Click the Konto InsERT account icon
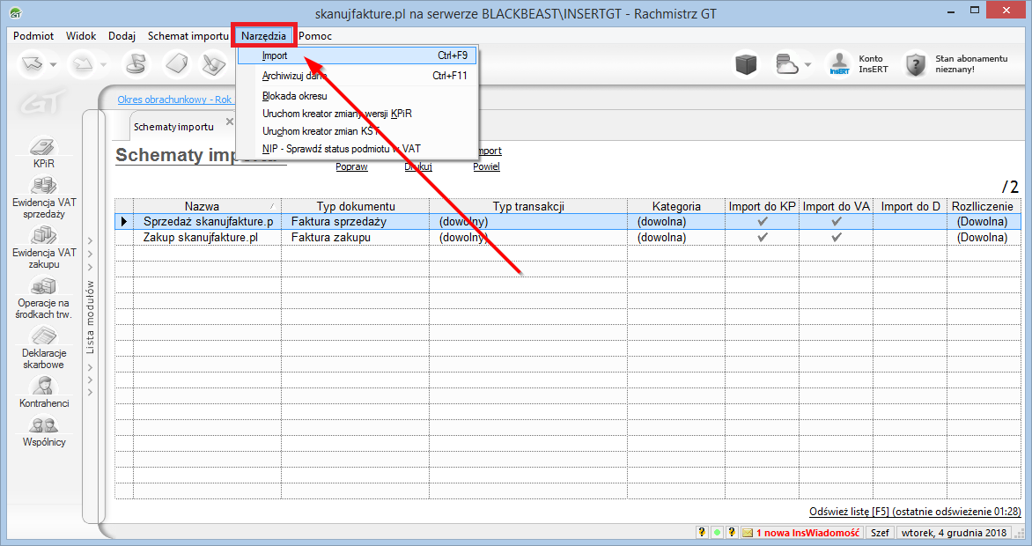The image size is (1032, 546). click(x=838, y=65)
